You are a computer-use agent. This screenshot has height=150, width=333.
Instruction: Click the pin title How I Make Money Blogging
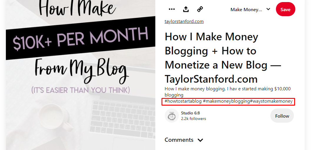pos(223,58)
